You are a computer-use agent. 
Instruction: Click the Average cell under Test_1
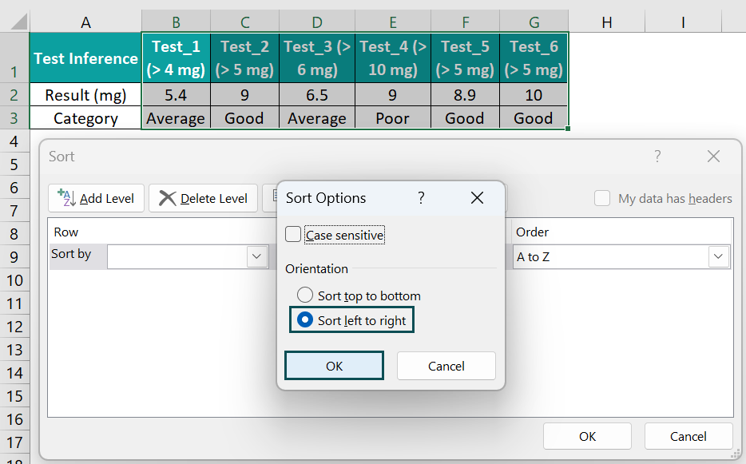click(x=176, y=117)
